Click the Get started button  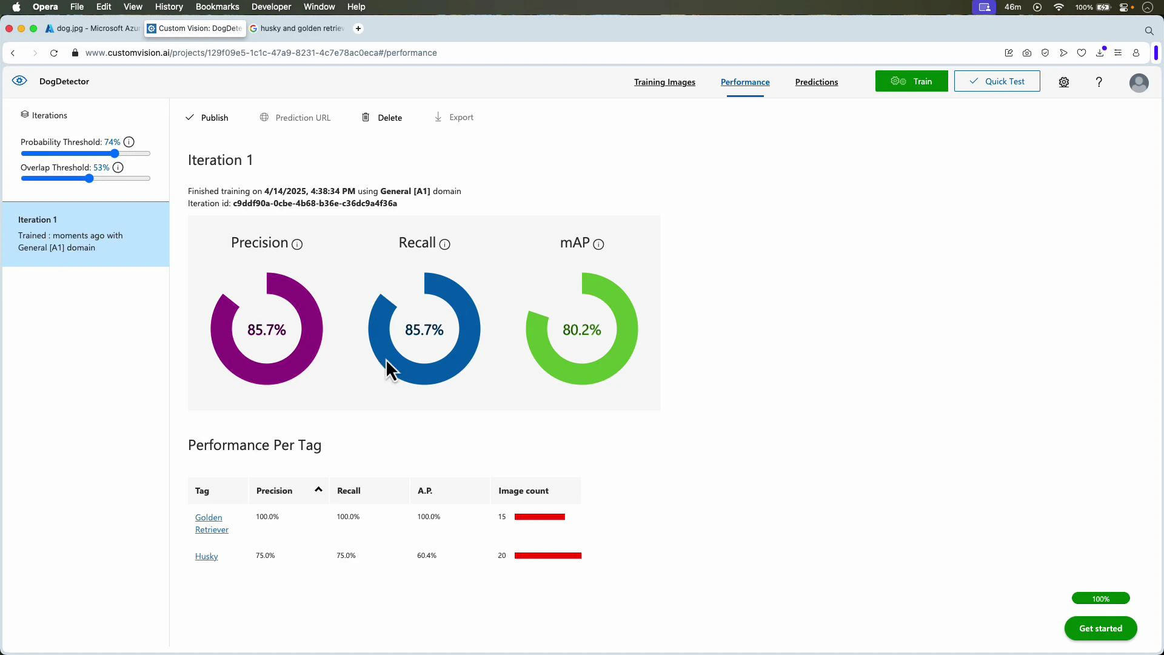[x=1100, y=628]
